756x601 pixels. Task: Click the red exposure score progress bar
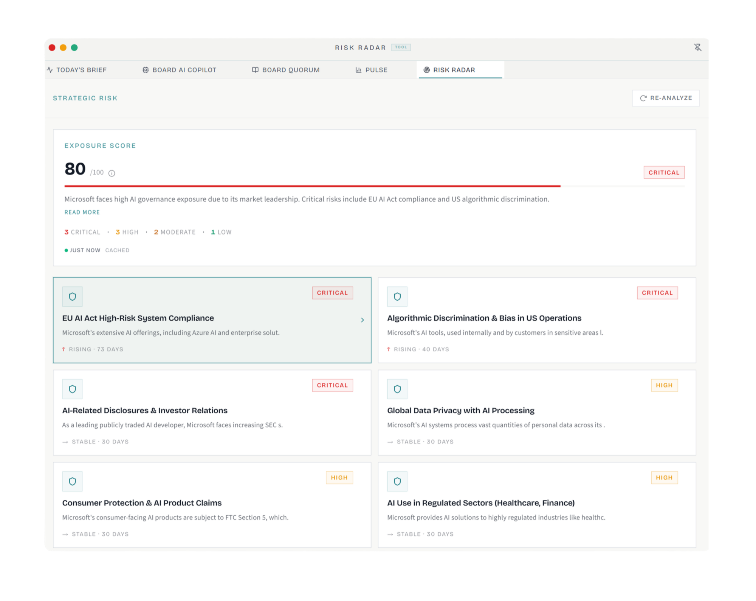tap(312, 186)
